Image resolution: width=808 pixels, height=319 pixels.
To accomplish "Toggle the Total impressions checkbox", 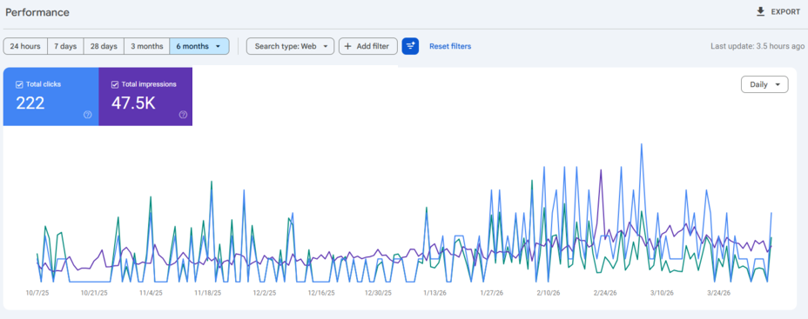I will point(115,84).
